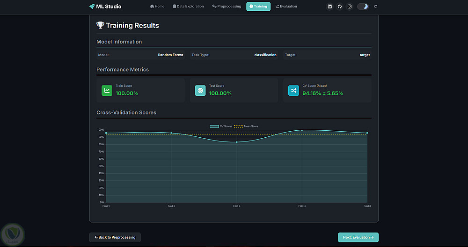
Task: Click the Fold 1 data point
Action: tap(106, 133)
